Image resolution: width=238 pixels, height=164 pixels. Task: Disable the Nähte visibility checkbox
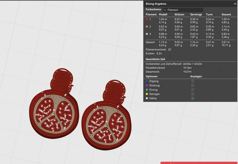(193, 98)
